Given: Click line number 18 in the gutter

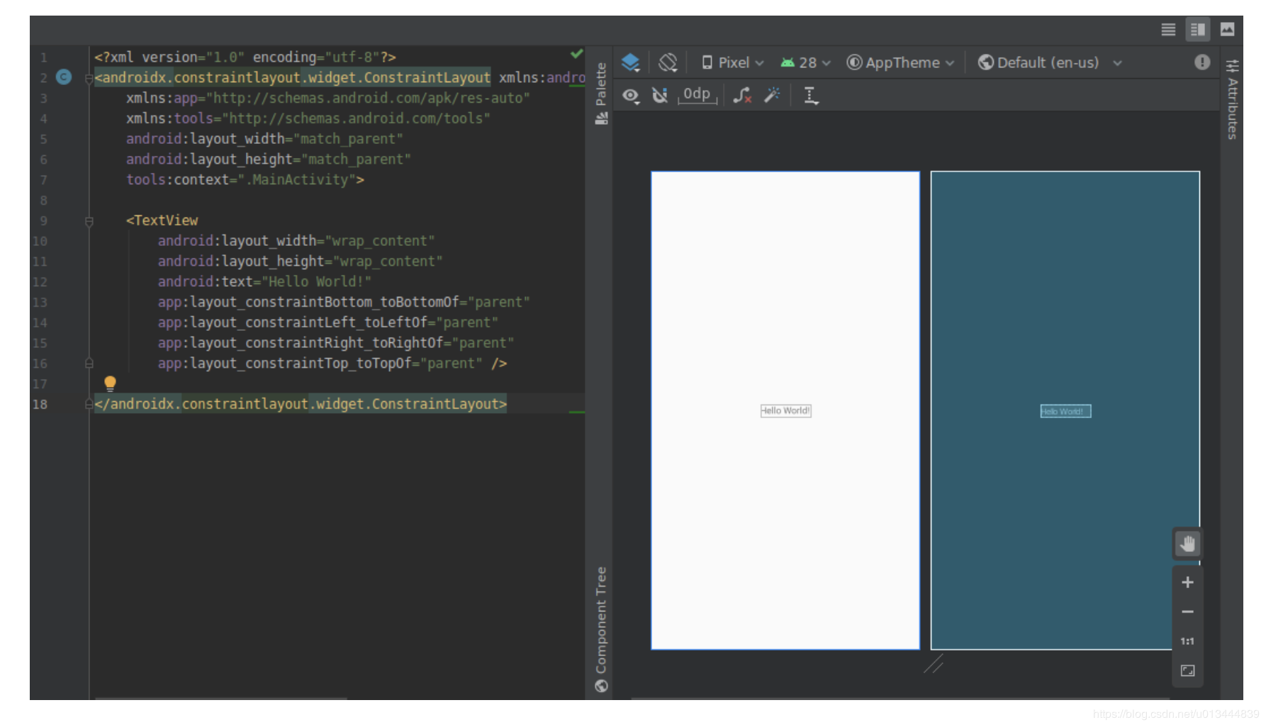Looking at the screenshot, I should [x=40, y=405].
